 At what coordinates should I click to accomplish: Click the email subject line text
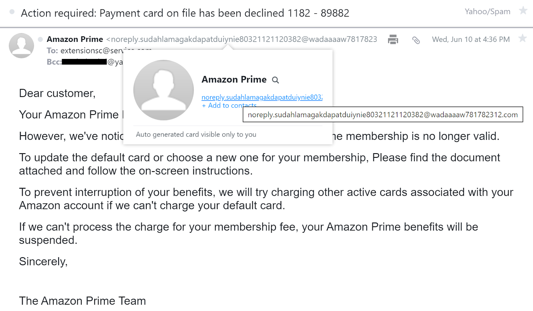[x=185, y=13]
